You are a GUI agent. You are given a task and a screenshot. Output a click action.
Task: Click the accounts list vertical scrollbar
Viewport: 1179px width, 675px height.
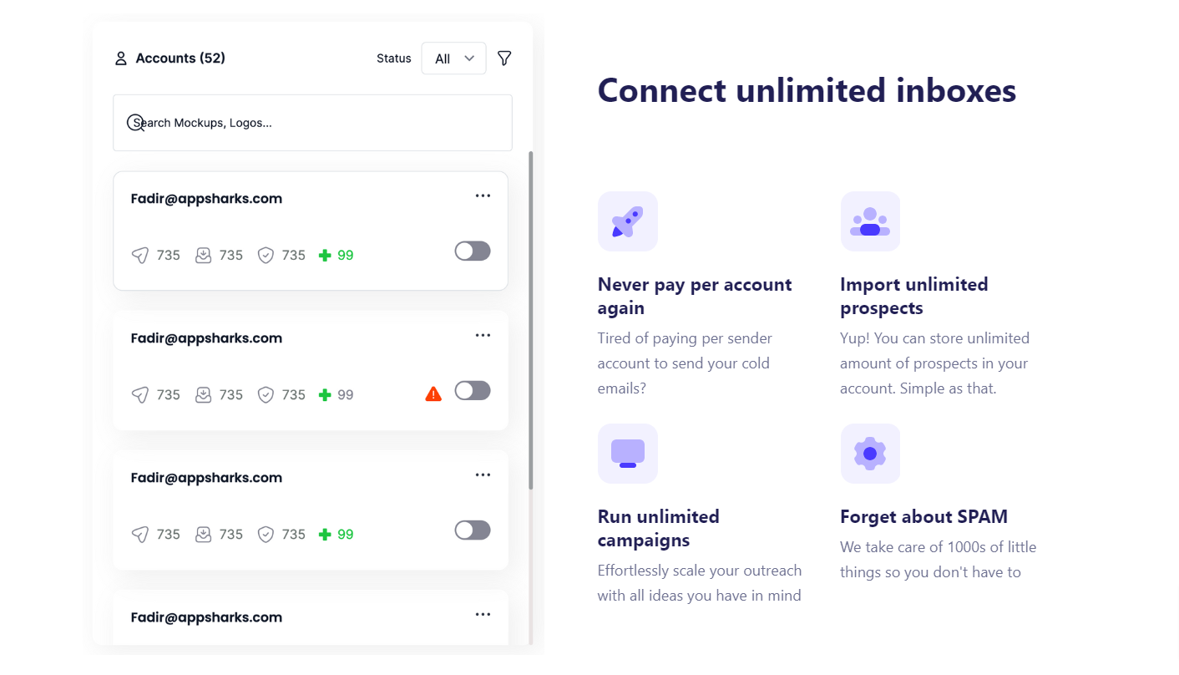(x=531, y=320)
